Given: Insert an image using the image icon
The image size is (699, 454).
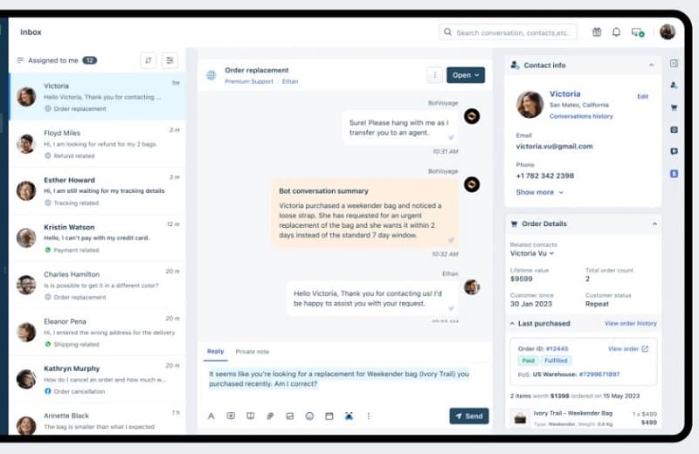Looking at the screenshot, I should [290, 416].
